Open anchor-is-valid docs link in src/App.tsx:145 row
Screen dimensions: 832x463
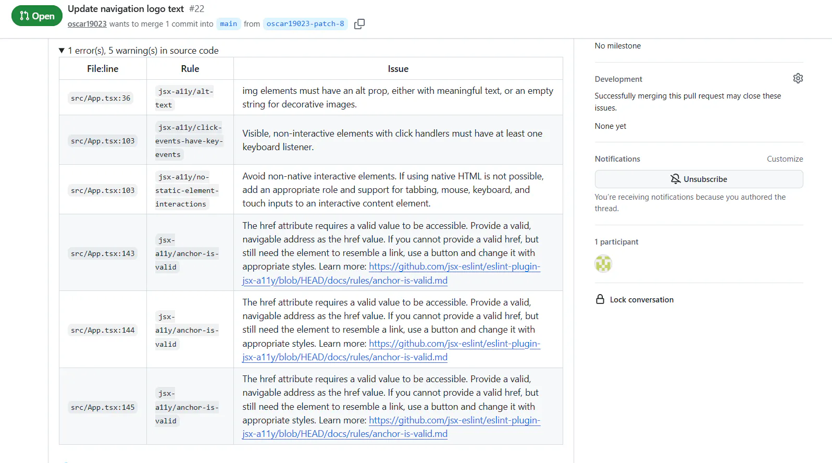[x=391, y=427]
